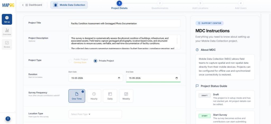
Task: Choose Weekly survey frequency
Action: pos(126,96)
